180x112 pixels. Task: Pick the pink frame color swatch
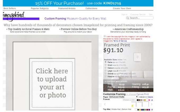coord(149,100)
